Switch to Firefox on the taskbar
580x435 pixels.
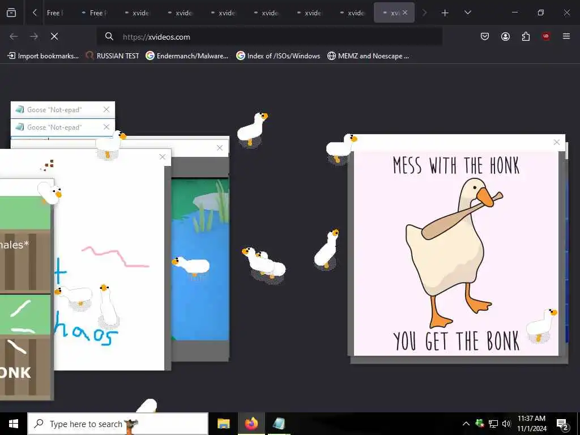pos(251,424)
